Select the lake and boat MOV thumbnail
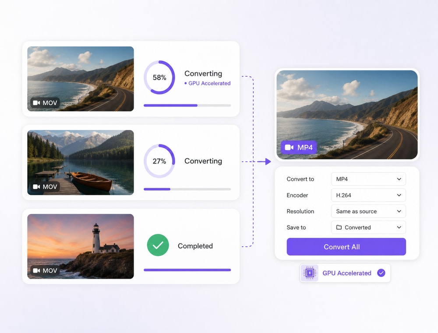This screenshot has width=438, height=333. pos(81,163)
